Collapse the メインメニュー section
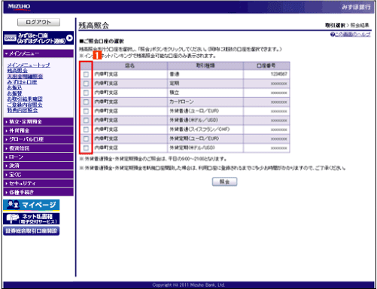Viewport: 377px width, 289px height. pos(38,53)
